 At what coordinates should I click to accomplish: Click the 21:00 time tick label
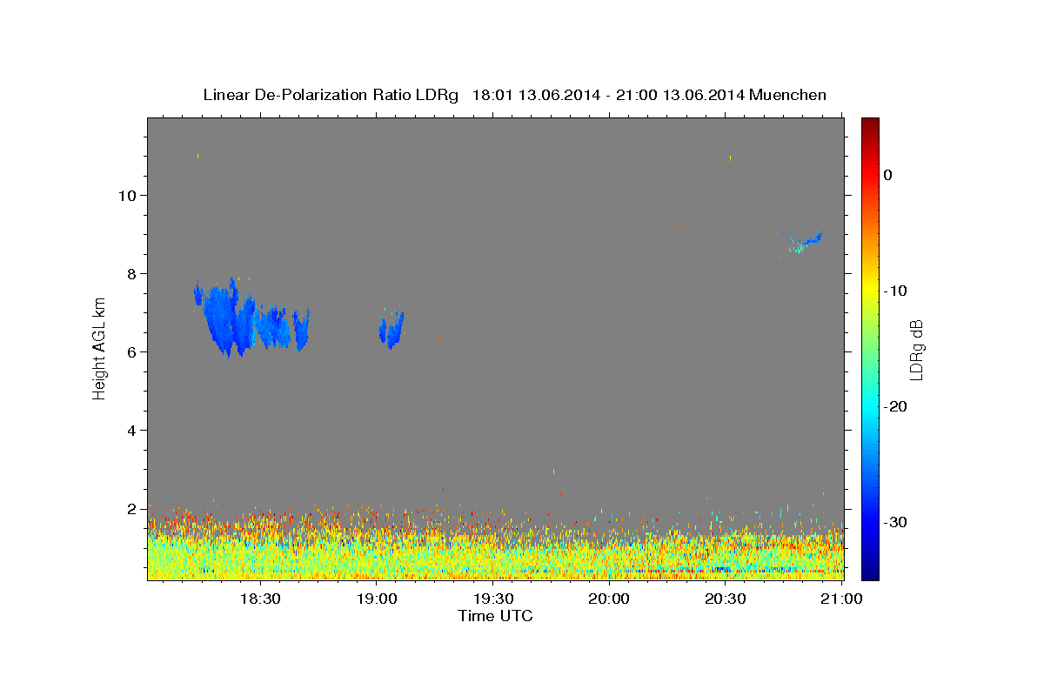(x=842, y=599)
